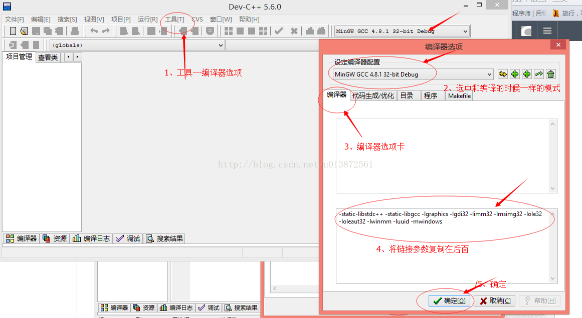
Task: Click the left arrow beside 查看类 tab
Action: click(x=69, y=57)
